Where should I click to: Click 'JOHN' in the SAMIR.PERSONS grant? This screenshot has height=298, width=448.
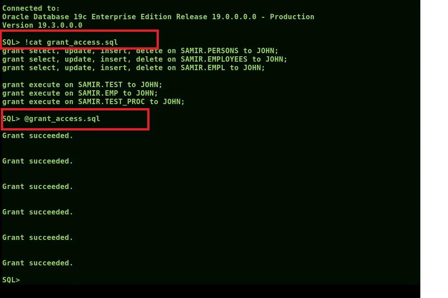266,51
